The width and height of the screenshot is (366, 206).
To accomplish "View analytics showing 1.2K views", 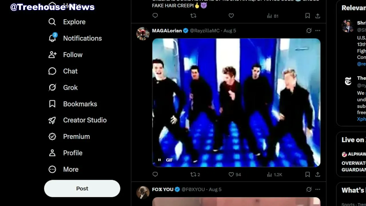I will point(274,175).
